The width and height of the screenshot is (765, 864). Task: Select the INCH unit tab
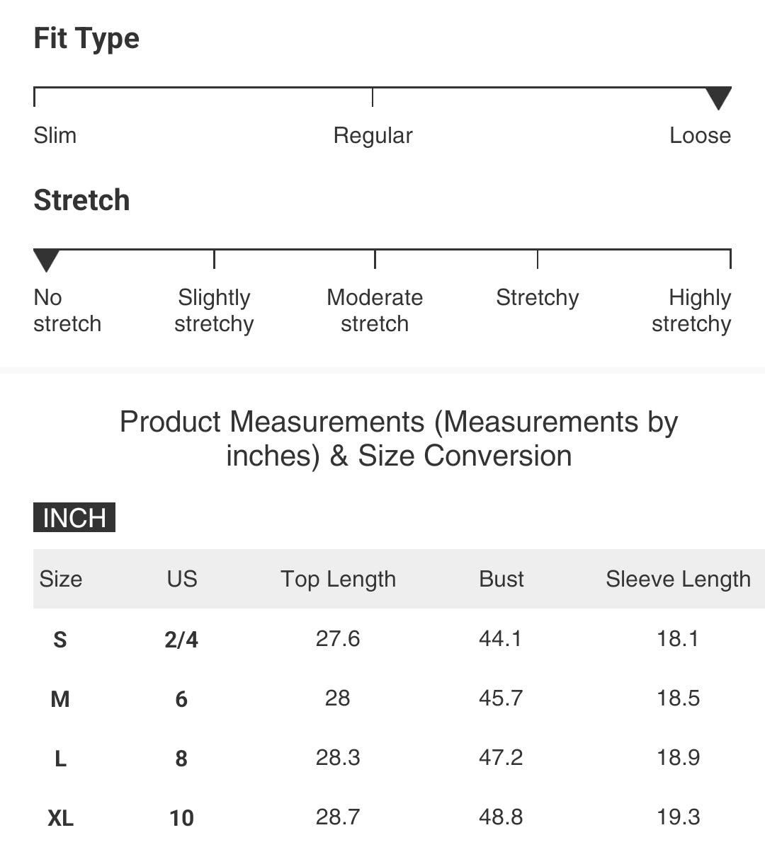coord(74,517)
